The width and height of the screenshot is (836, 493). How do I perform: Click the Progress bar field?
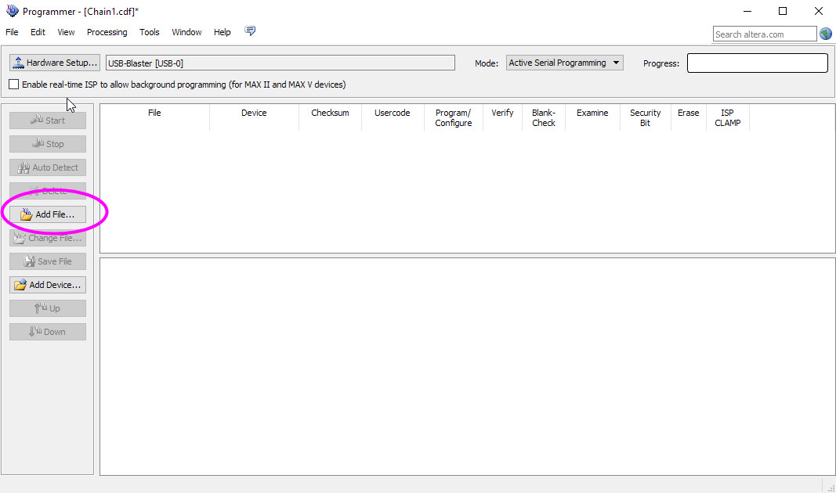(x=757, y=63)
